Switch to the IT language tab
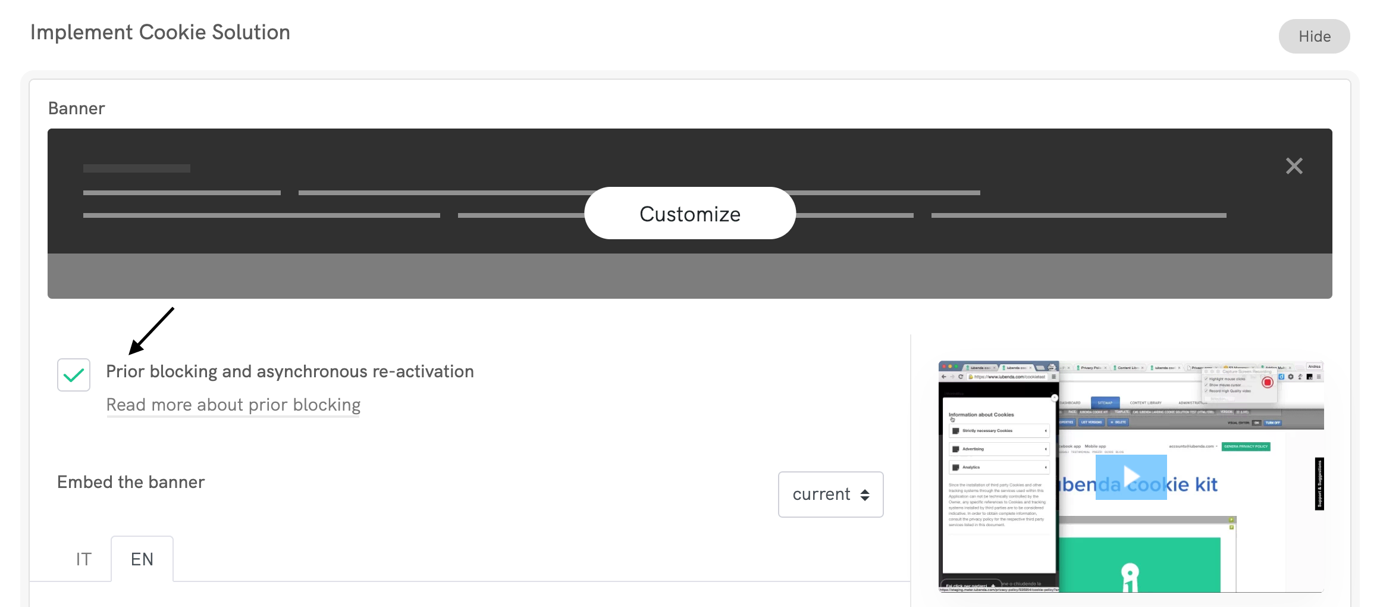The height and width of the screenshot is (607, 1380). tap(83, 559)
